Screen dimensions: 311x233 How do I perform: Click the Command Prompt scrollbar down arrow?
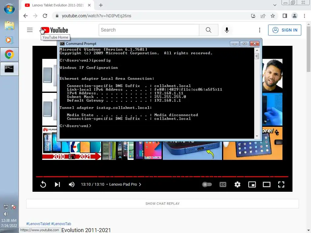pyautogui.click(x=257, y=136)
